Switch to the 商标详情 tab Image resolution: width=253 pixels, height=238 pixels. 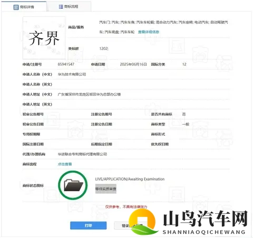click(x=24, y=7)
